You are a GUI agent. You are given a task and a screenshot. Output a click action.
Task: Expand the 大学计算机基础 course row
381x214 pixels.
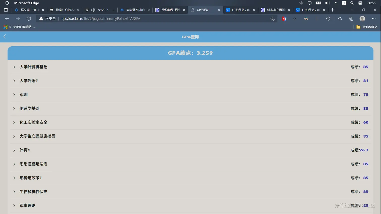click(x=190, y=67)
